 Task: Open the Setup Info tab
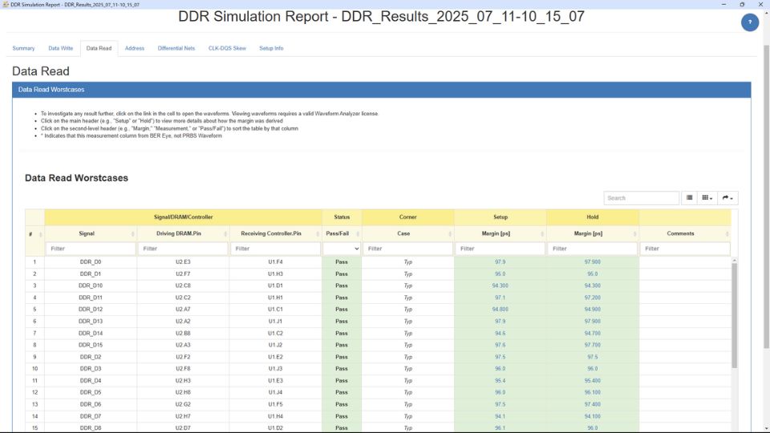[x=271, y=48]
